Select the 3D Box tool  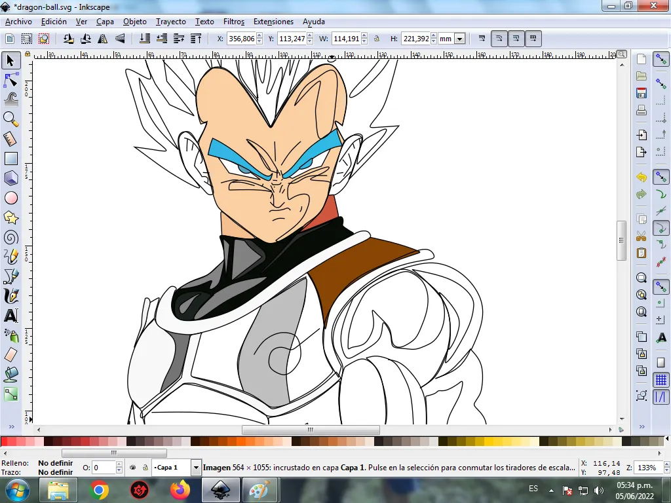10,178
